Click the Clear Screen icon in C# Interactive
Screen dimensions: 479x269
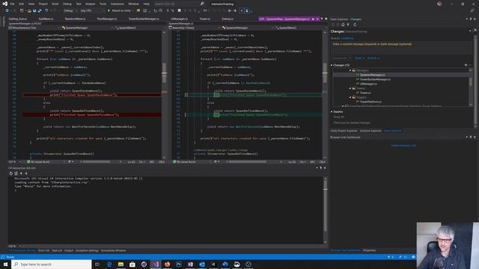pyautogui.click(x=16, y=173)
